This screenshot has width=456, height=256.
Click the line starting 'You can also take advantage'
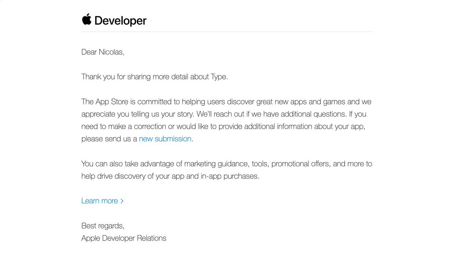tap(227, 164)
